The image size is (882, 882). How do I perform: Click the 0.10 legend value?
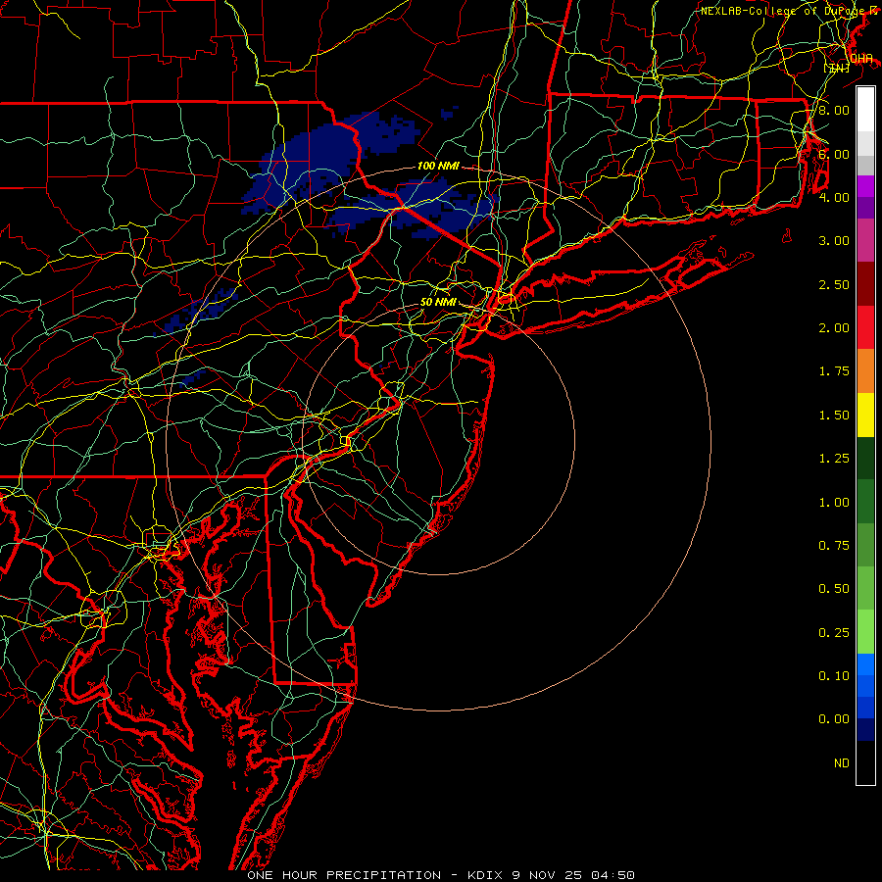pyautogui.click(x=834, y=676)
